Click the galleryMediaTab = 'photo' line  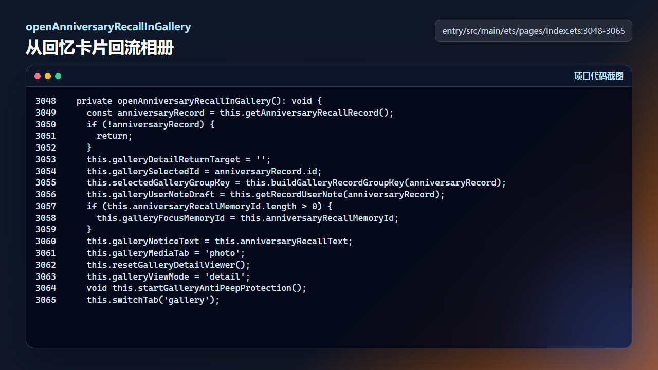coord(166,253)
